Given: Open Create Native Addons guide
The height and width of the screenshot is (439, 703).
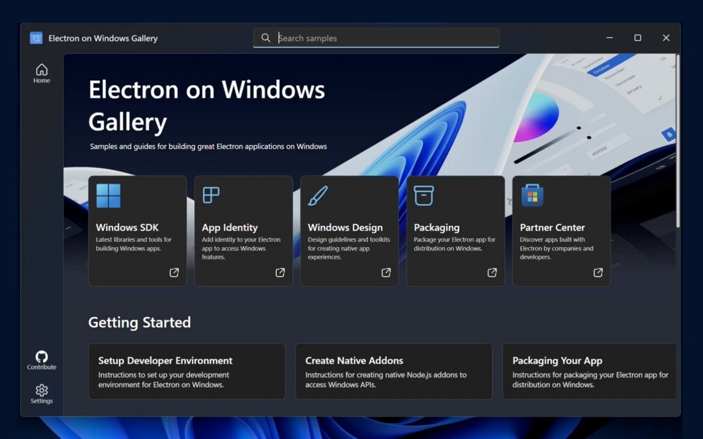Looking at the screenshot, I should pyautogui.click(x=394, y=371).
